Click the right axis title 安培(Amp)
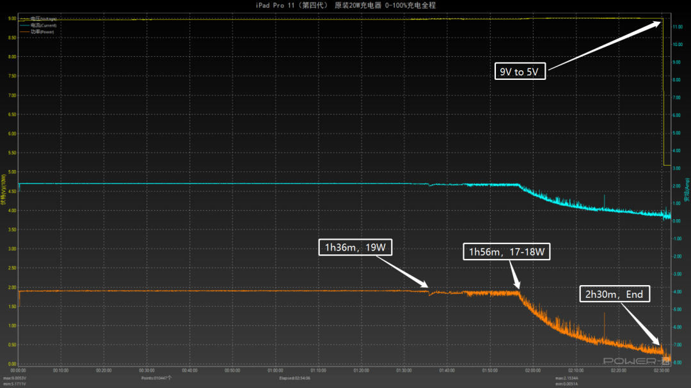The height and width of the screenshot is (388, 691). tap(687, 190)
